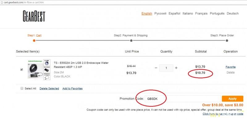Decrease quantity with the minus button

click(156, 68)
